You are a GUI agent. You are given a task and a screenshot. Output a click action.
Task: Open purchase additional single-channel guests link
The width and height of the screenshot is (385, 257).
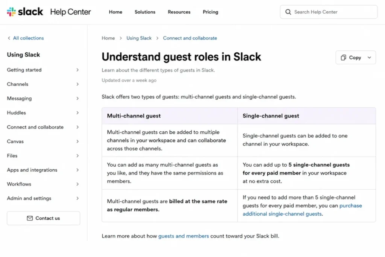coord(302,210)
